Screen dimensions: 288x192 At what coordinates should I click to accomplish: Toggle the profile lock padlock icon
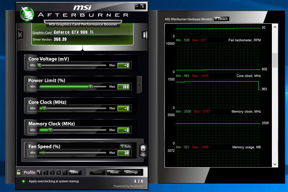coord(19,172)
